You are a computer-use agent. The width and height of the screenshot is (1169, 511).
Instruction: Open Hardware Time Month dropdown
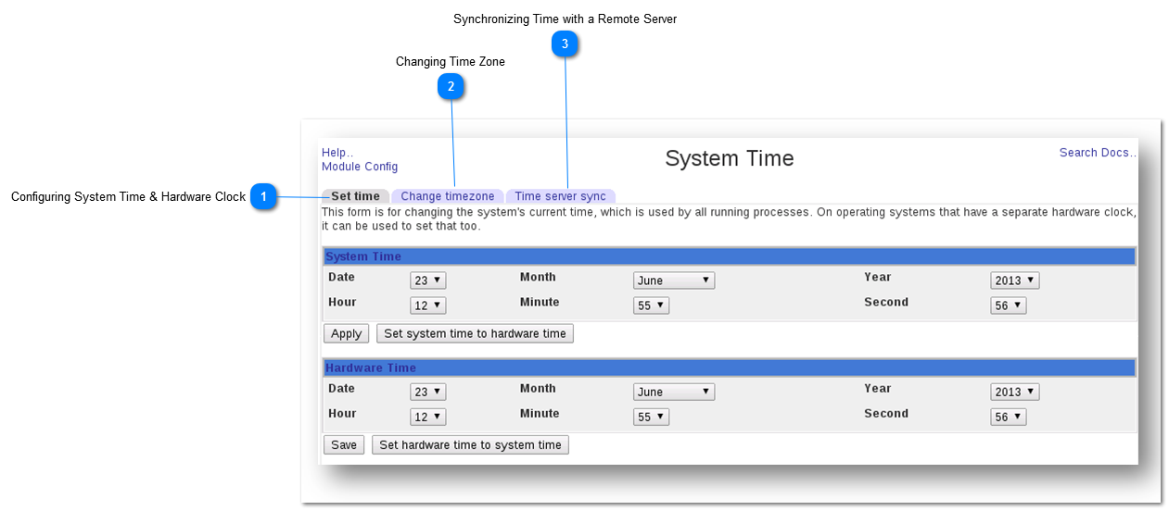[674, 392]
